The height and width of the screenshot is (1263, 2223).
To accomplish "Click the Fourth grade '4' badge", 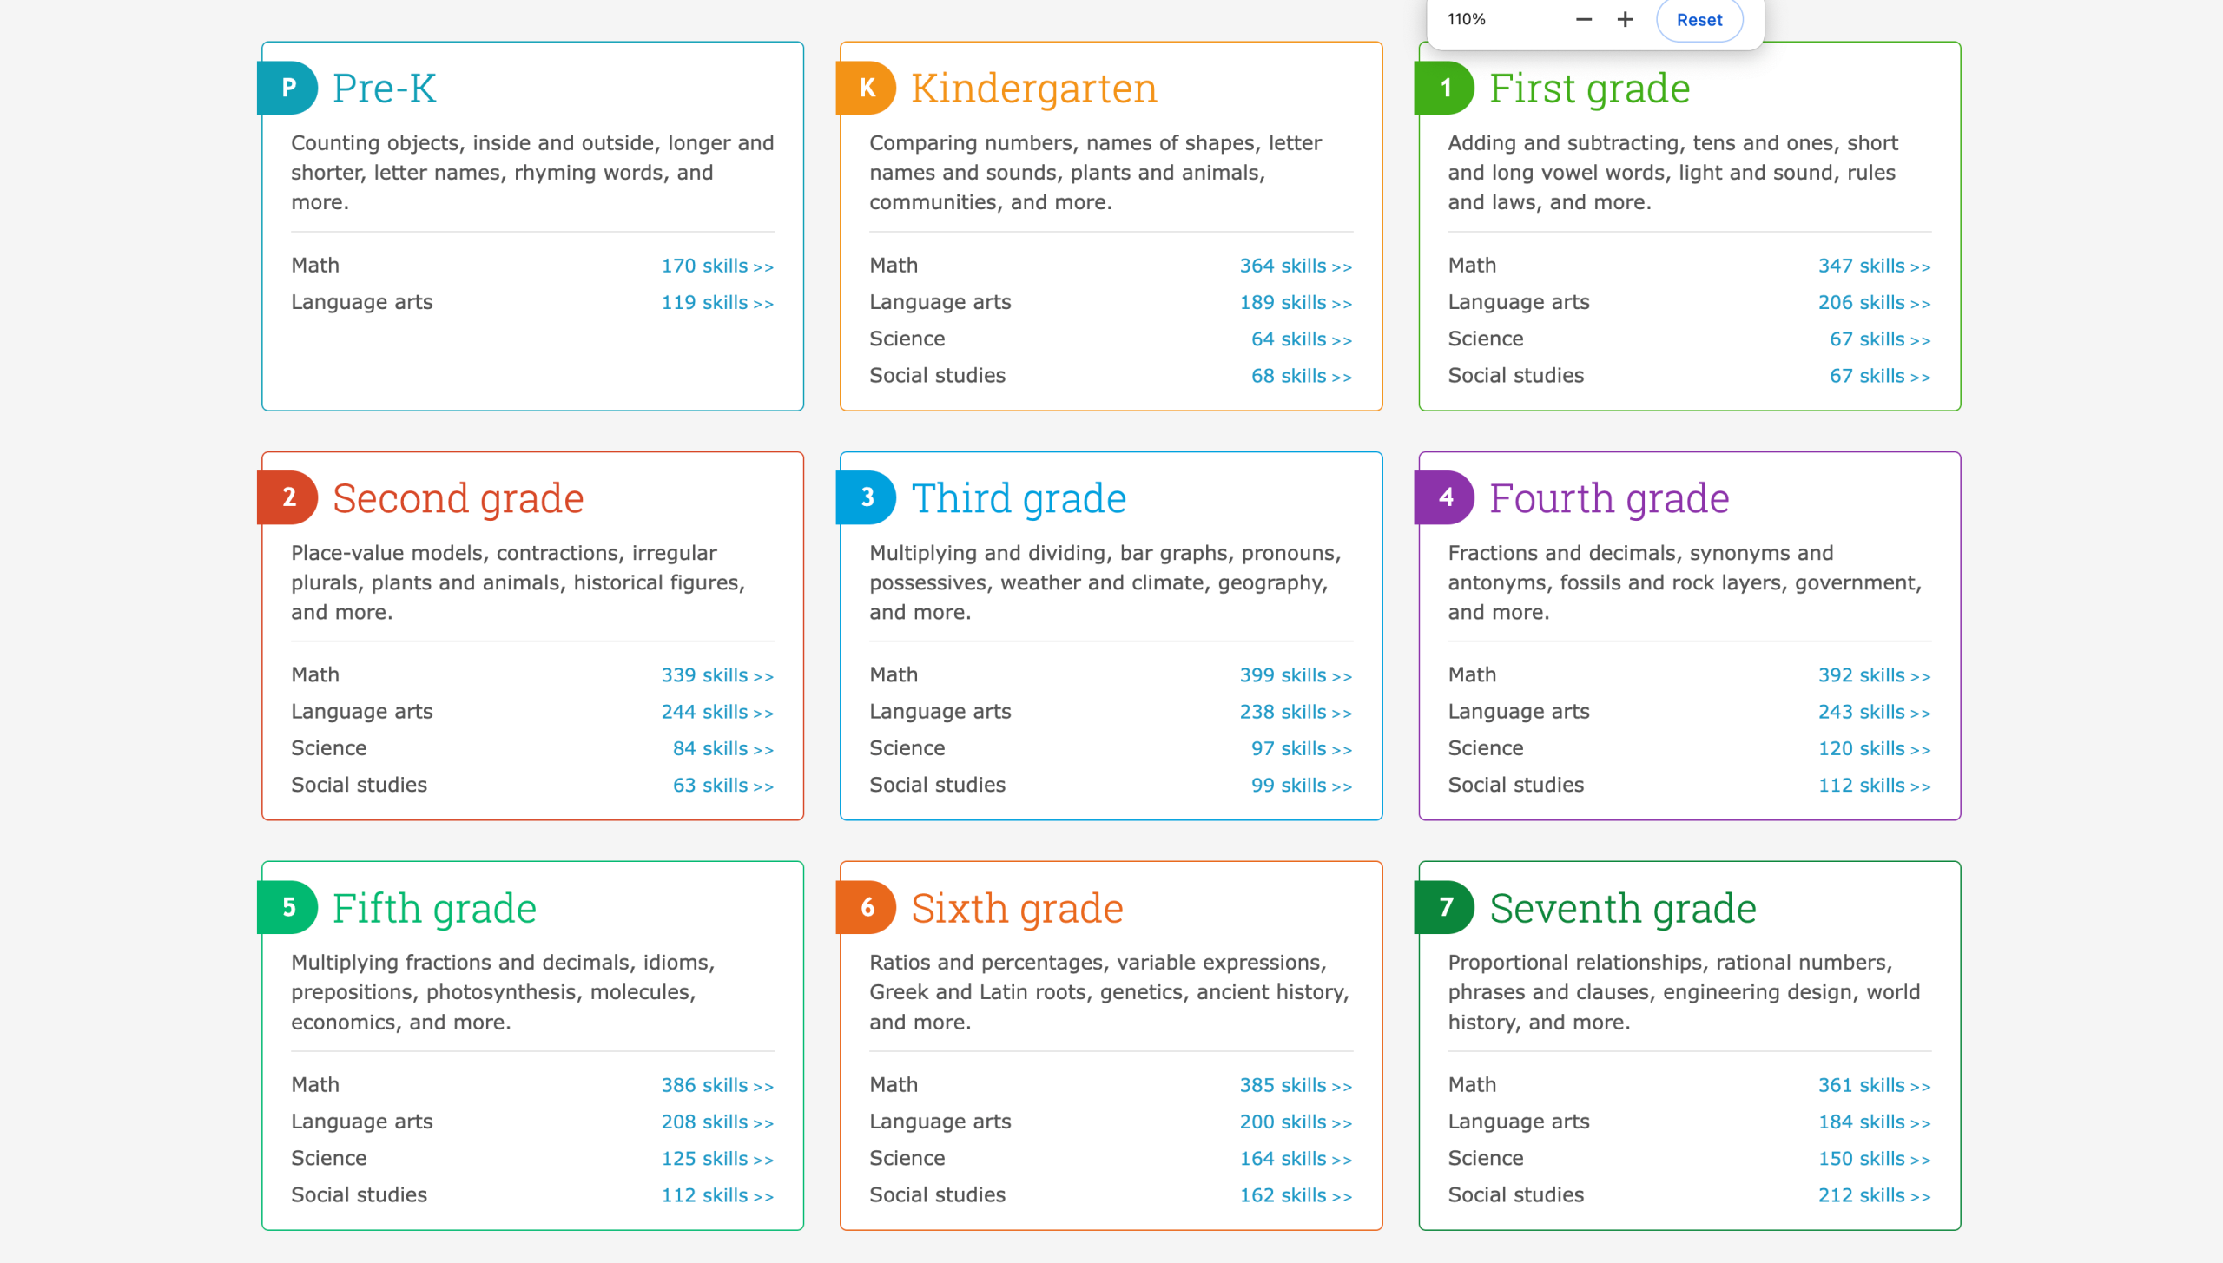I will point(1444,497).
